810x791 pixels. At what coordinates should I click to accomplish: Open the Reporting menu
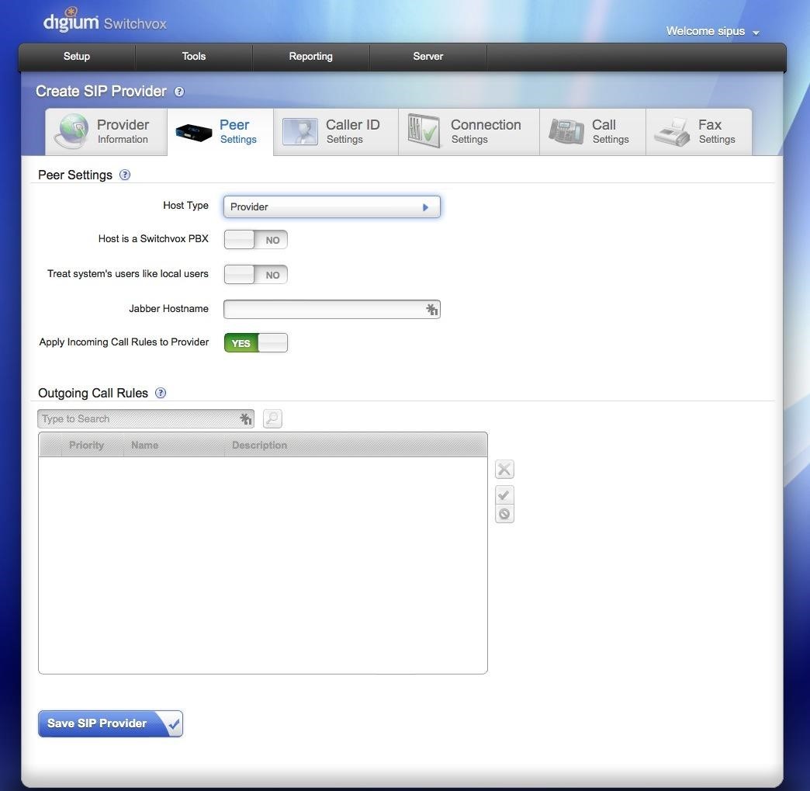(x=311, y=57)
